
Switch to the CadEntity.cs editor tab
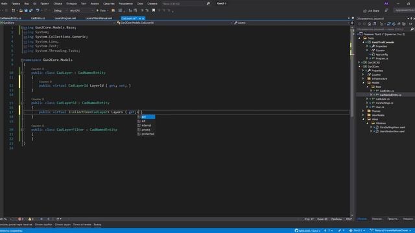pos(38,18)
